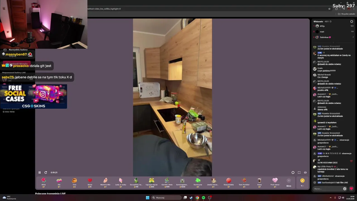The width and height of the screenshot is (357, 201).
Task: Send the Koszykówka basketball gift
Action: (x=229, y=183)
